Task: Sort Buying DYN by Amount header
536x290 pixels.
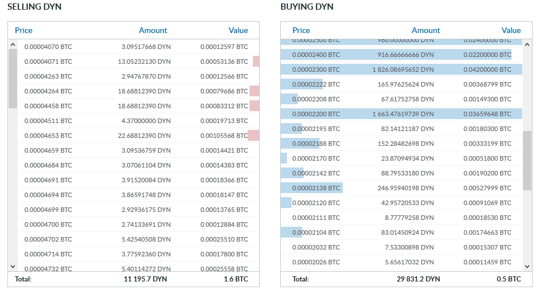Action: click(425, 30)
